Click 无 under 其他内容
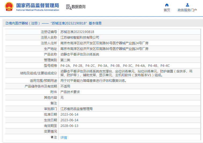Screen dimensions: 203x143 62,98
